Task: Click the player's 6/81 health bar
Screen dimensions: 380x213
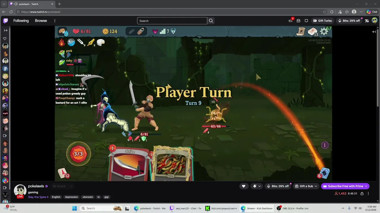Action: pos(144,134)
